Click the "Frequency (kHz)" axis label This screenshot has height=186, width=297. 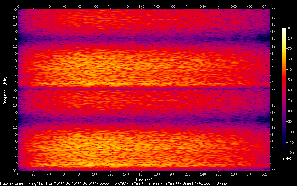pos(5,90)
